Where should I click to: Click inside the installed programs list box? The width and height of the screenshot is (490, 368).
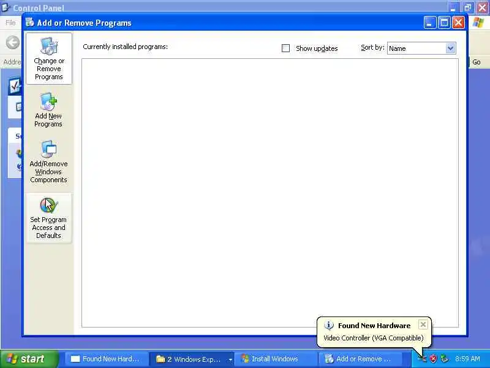[x=270, y=193]
